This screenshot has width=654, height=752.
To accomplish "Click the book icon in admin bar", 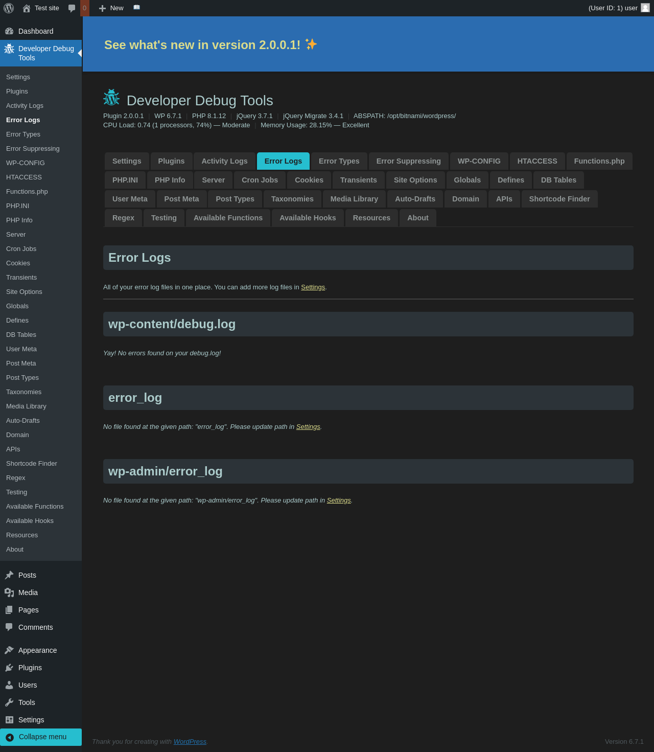I will [x=136, y=8].
